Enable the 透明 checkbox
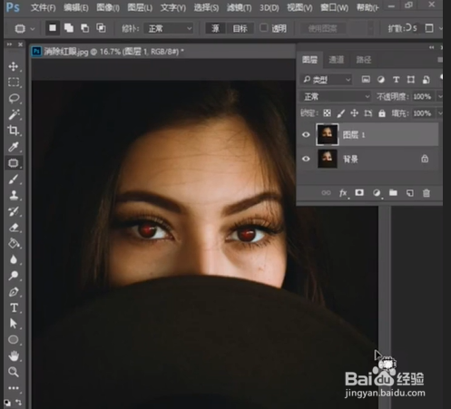 point(263,28)
